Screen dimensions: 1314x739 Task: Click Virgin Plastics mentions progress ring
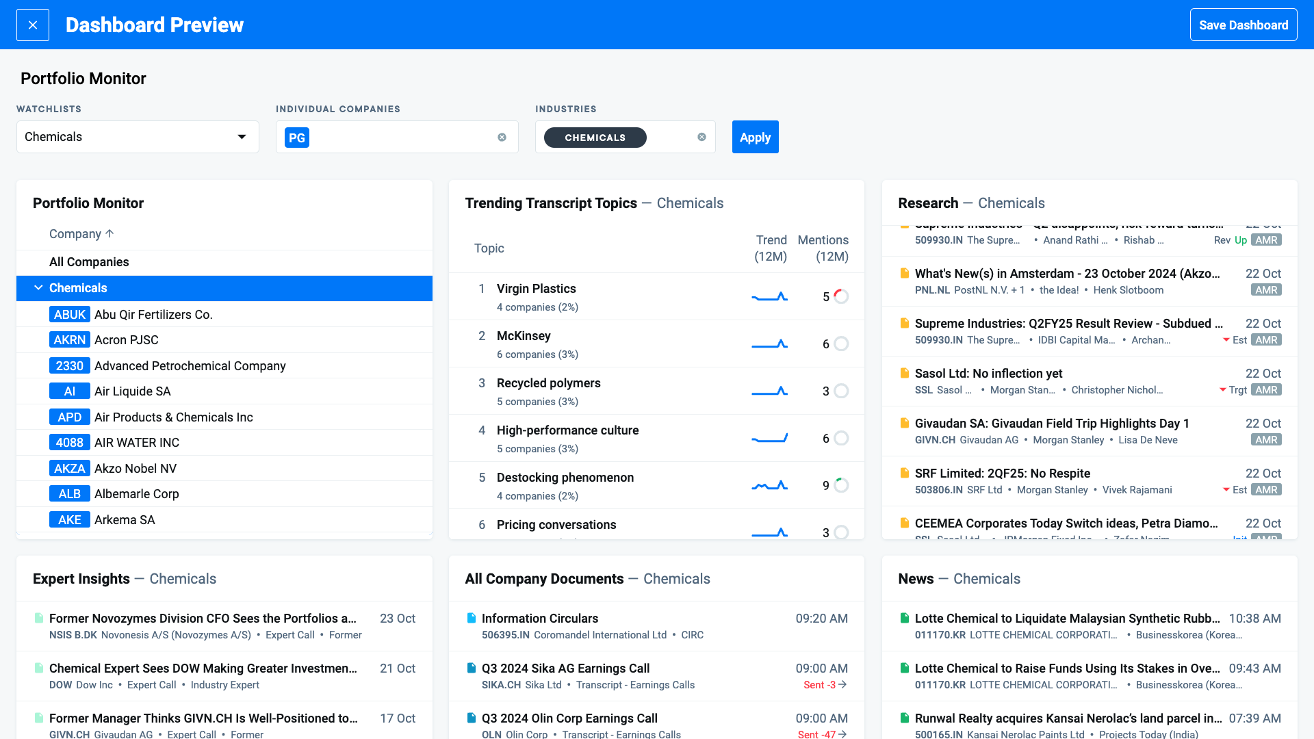coord(841,296)
